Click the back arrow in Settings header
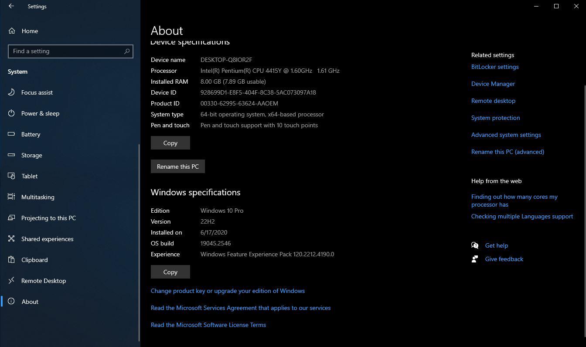 pos(11,6)
